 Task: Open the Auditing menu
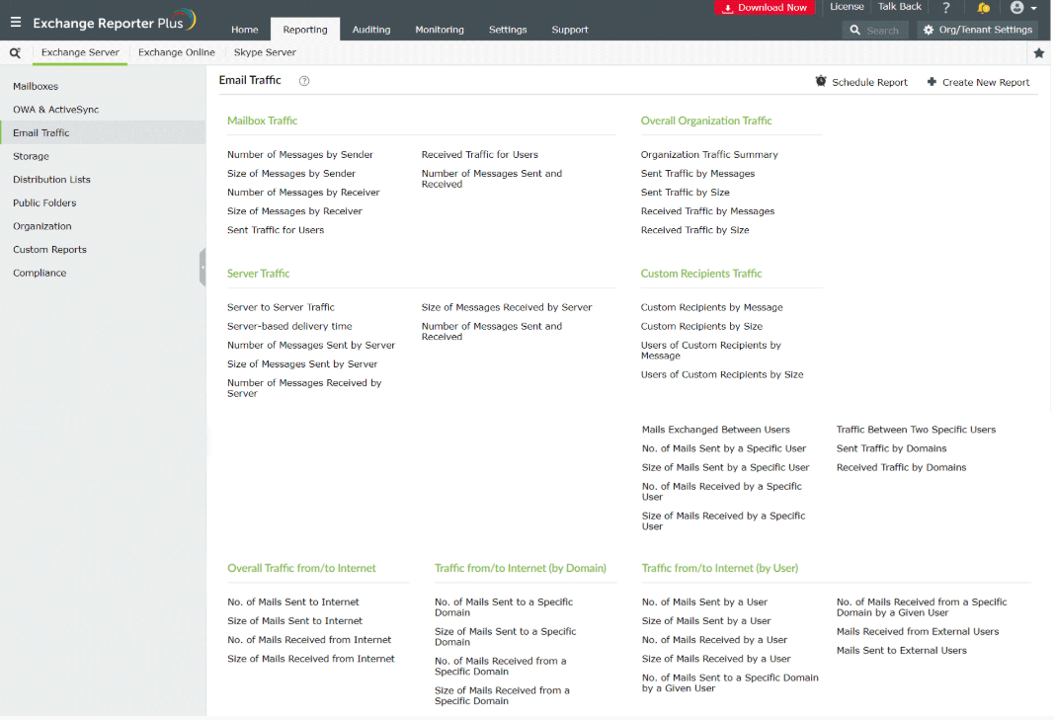(371, 30)
